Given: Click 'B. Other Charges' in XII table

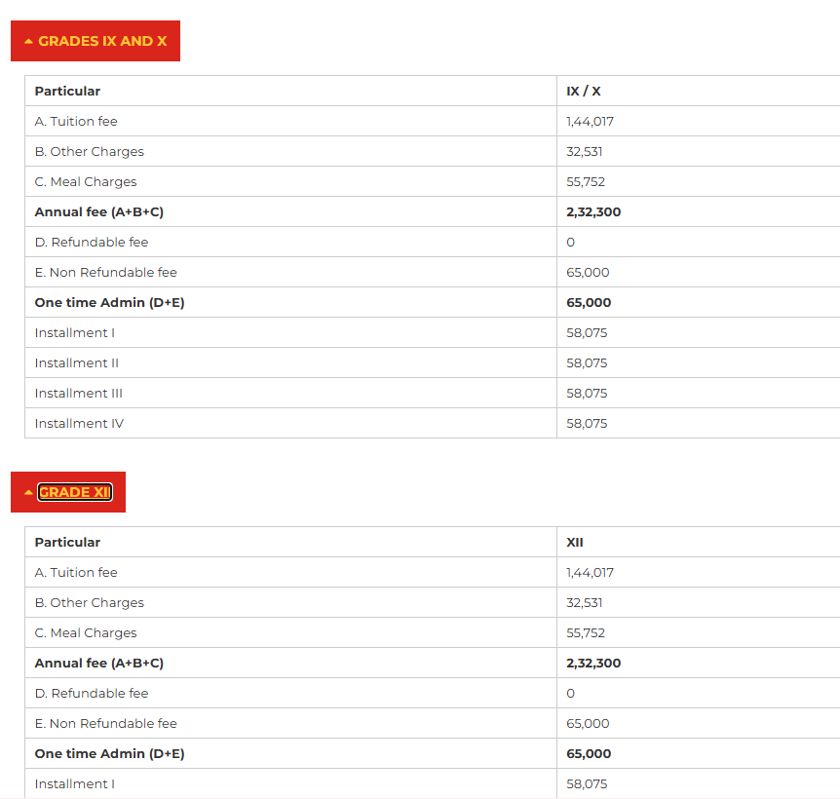Looking at the screenshot, I should pyautogui.click(x=89, y=602).
